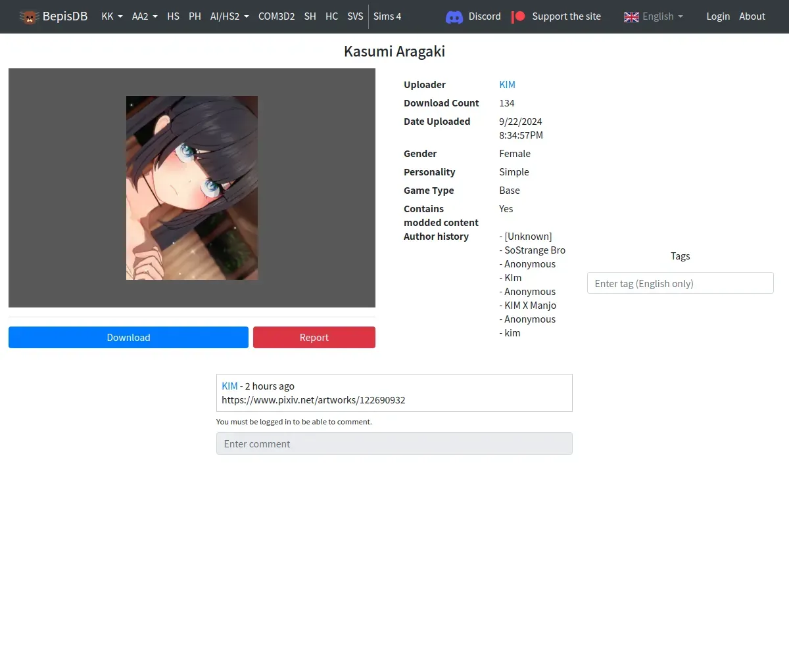
Task: Click the Kasumi Aragaki card thumbnail
Action: 192,188
